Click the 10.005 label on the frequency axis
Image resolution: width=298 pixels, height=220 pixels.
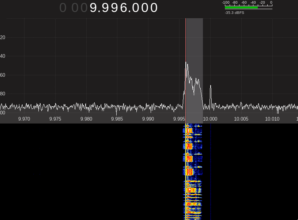tap(241, 119)
